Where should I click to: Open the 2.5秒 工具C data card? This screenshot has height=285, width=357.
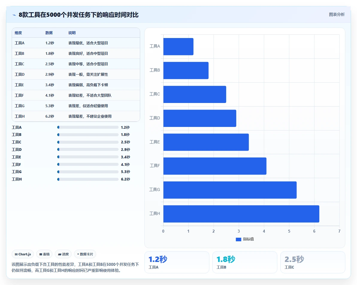coord(313,262)
